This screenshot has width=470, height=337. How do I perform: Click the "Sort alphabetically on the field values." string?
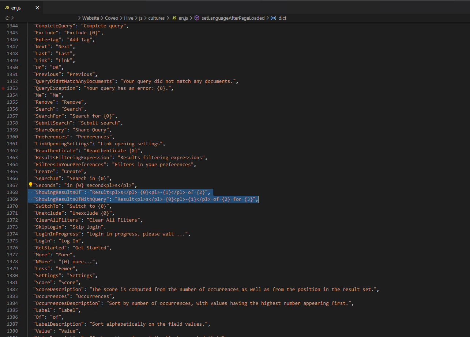click(148, 324)
